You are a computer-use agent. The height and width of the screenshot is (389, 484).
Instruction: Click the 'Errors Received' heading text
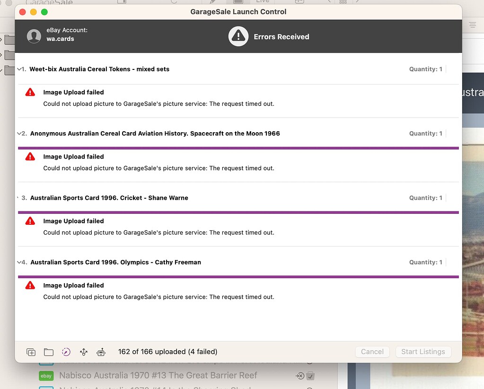coord(282,37)
